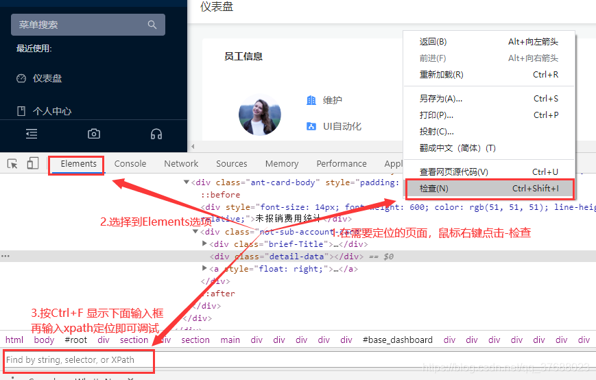The height and width of the screenshot is (380, 596).
Task: Collapse the ant-card-body div node
Action: click(x=187, y=182)
